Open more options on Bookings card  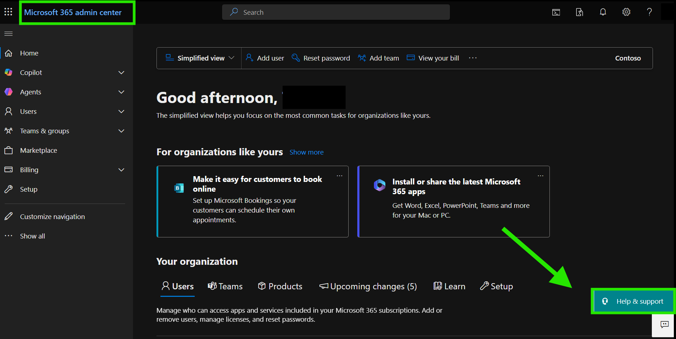[x=339, y=176]
